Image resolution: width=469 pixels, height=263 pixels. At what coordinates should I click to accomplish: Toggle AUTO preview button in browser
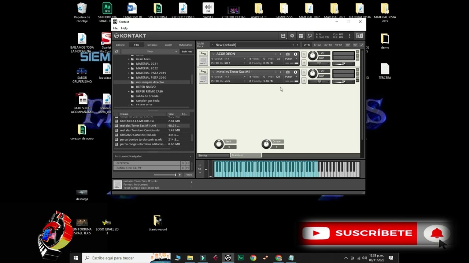coord(188,175)
